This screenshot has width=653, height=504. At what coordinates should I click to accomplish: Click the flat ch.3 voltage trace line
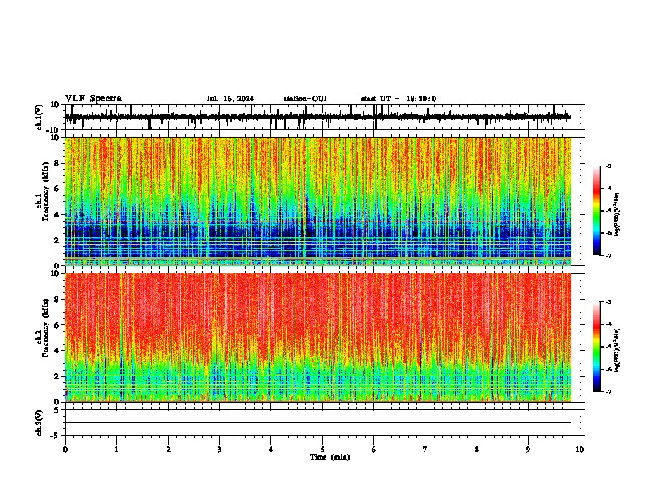pos(318,422)
